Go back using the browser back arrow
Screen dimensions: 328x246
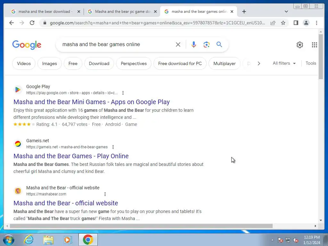(12, 23)
